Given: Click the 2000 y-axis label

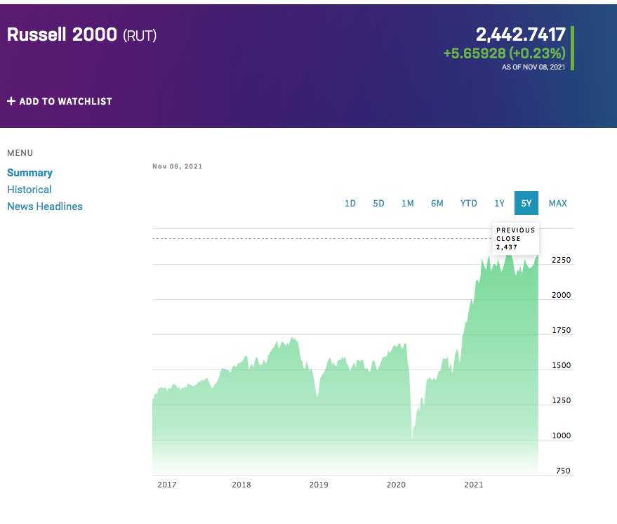Looking at the screenshot, I should click(x=561, y=295).
